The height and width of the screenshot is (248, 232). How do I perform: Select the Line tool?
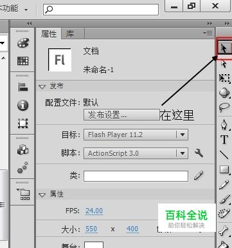(x=224, y=155)
